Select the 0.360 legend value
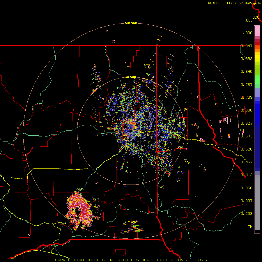 point(247,188)
